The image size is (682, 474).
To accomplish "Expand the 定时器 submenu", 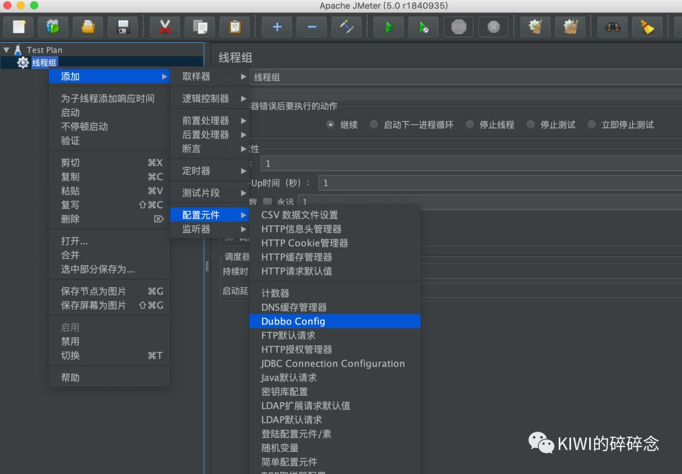I will coord(209,171).
